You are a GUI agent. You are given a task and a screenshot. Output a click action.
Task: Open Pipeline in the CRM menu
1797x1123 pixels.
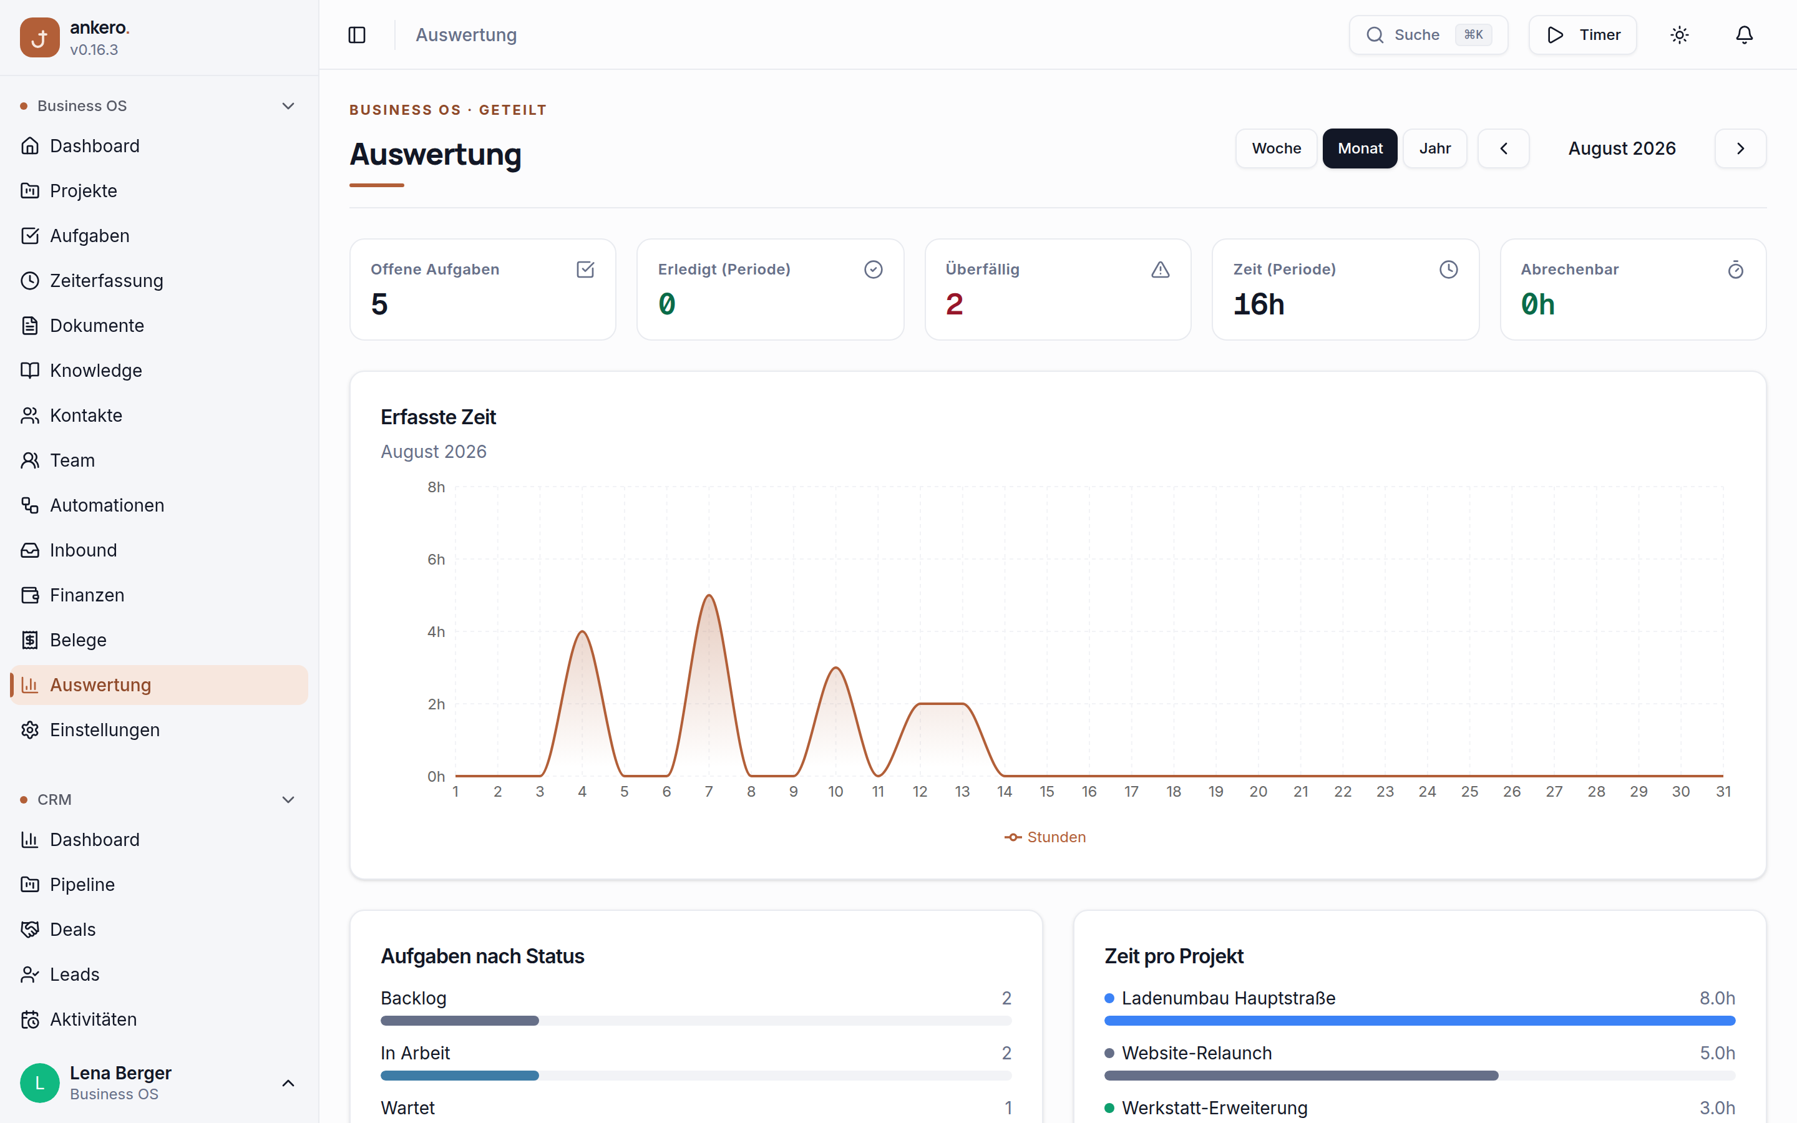click(159, 885)
